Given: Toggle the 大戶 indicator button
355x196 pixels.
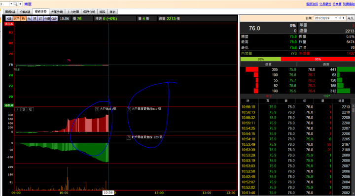Looking at the screenshot, I should coord(16,19).
